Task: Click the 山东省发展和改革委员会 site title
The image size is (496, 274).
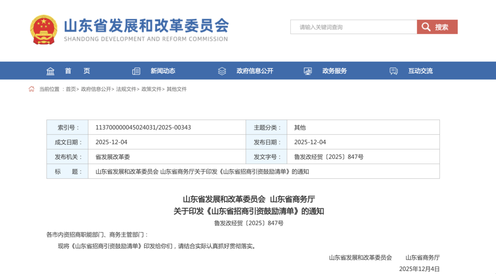Action: pos(146,25)
